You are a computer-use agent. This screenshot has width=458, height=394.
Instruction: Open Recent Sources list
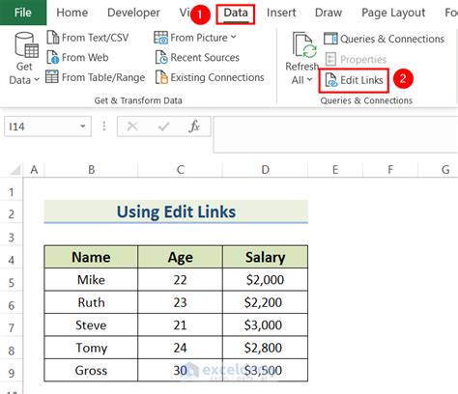(197, 58)
